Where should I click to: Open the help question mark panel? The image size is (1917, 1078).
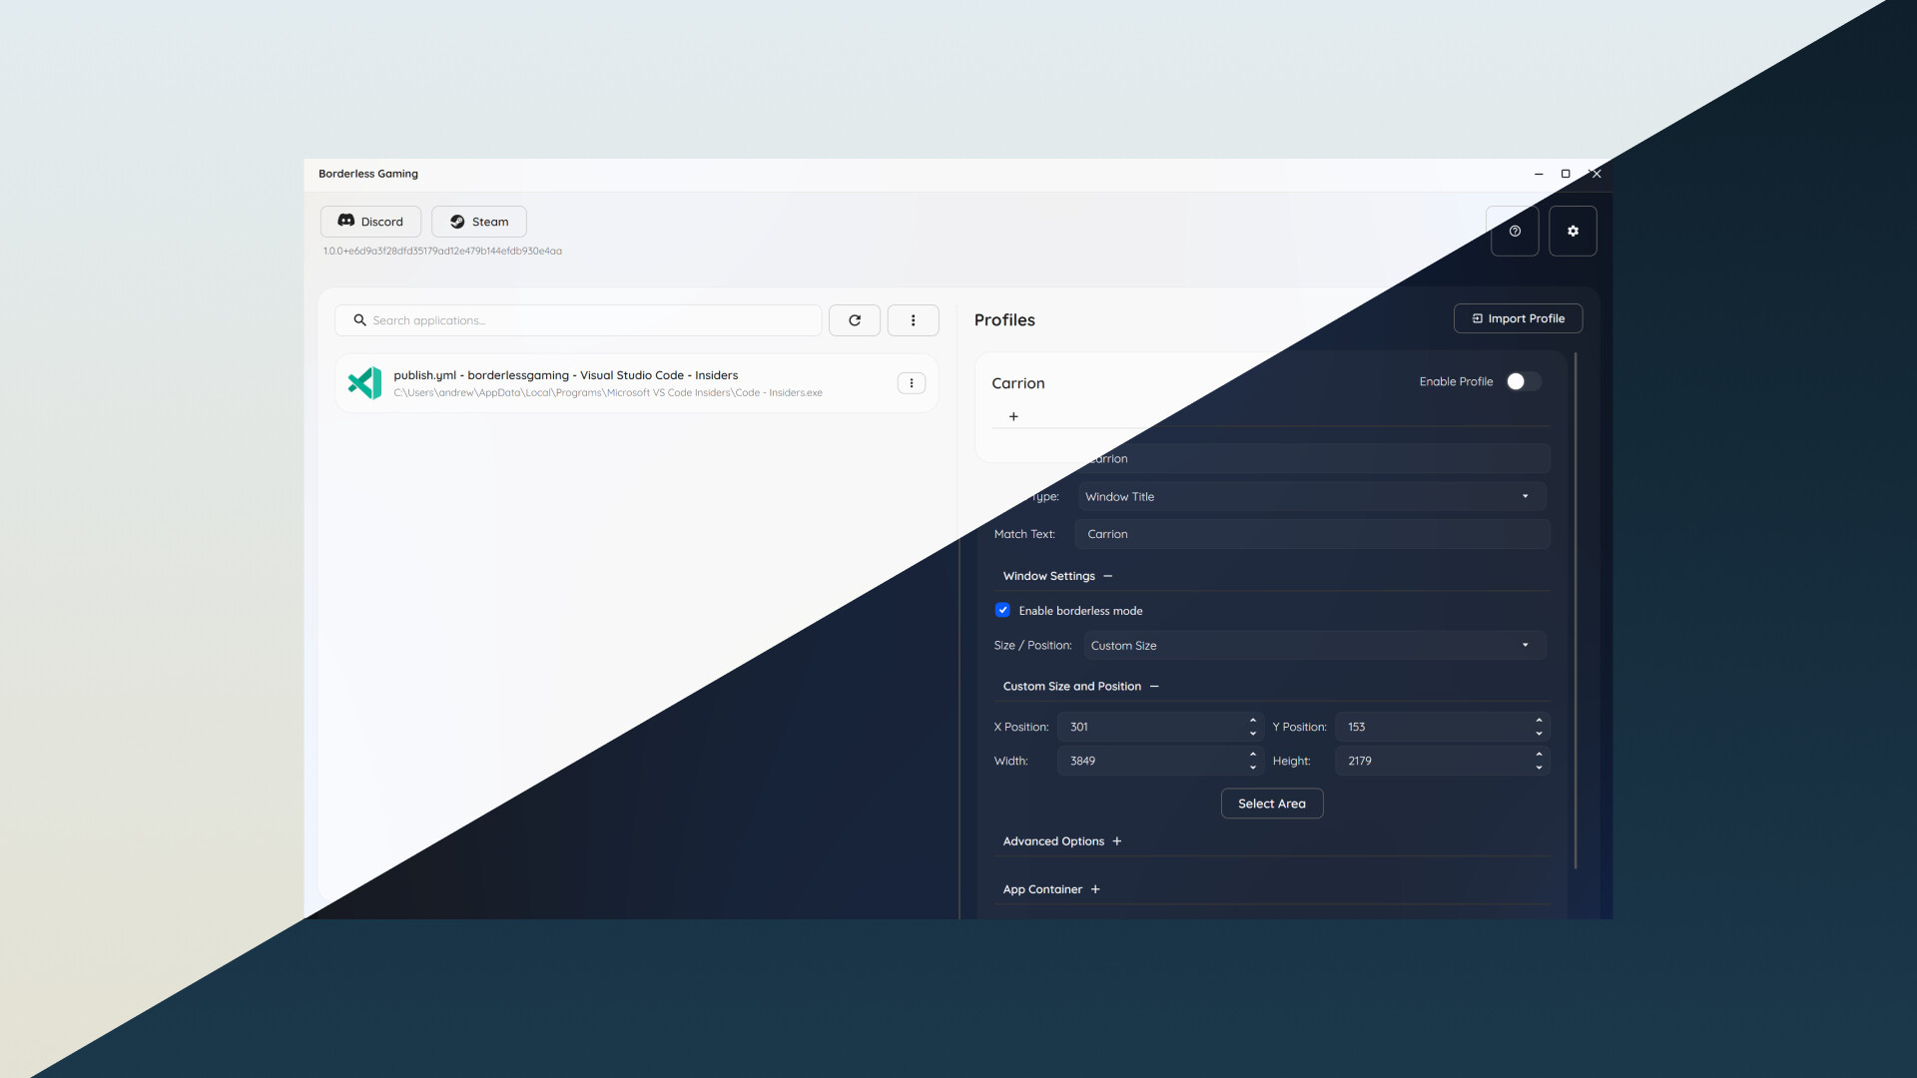(1514, 231)
